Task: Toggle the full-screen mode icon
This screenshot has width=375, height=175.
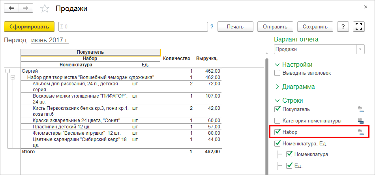Action: pos(359,26)
